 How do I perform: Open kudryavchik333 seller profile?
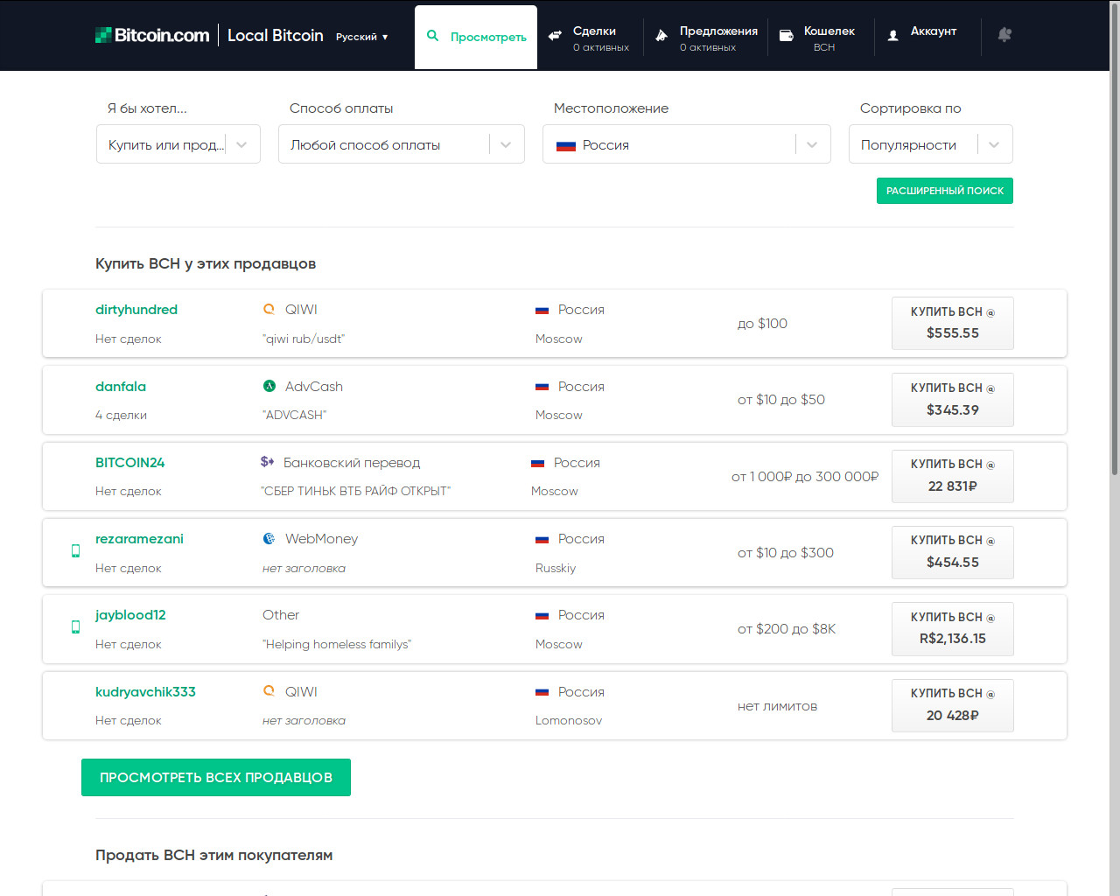click(145, 691)
